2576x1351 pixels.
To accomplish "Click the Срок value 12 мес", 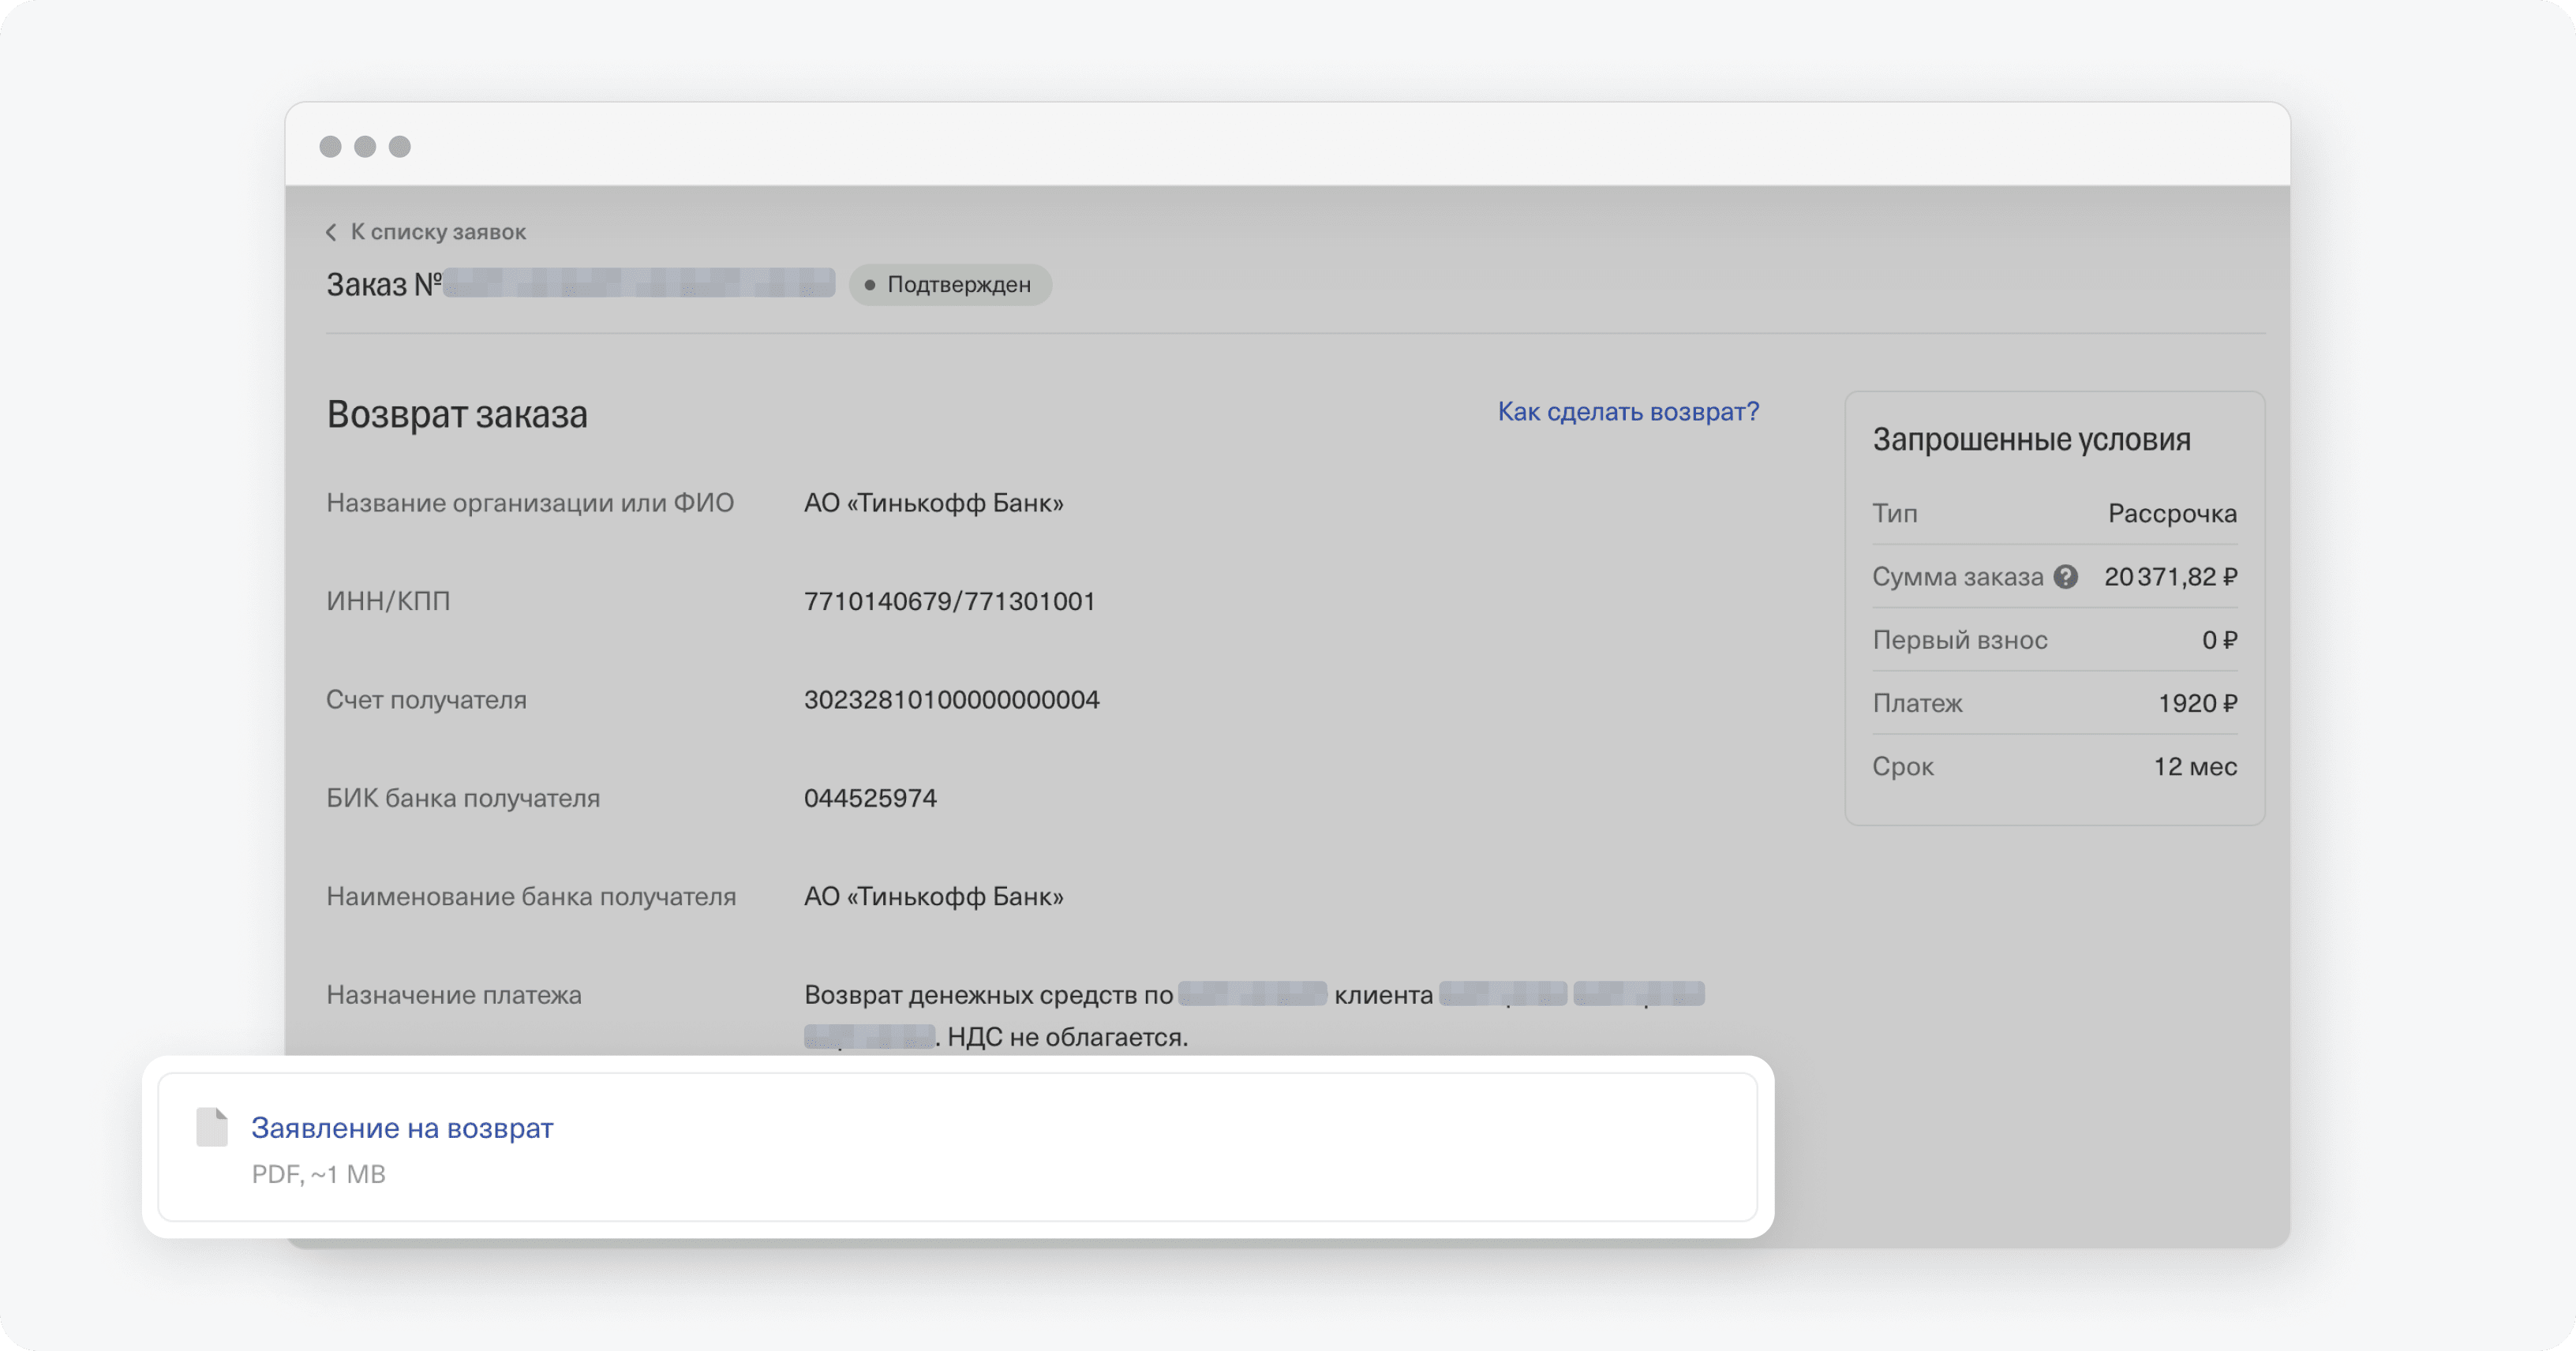I will pos(2195,767).
